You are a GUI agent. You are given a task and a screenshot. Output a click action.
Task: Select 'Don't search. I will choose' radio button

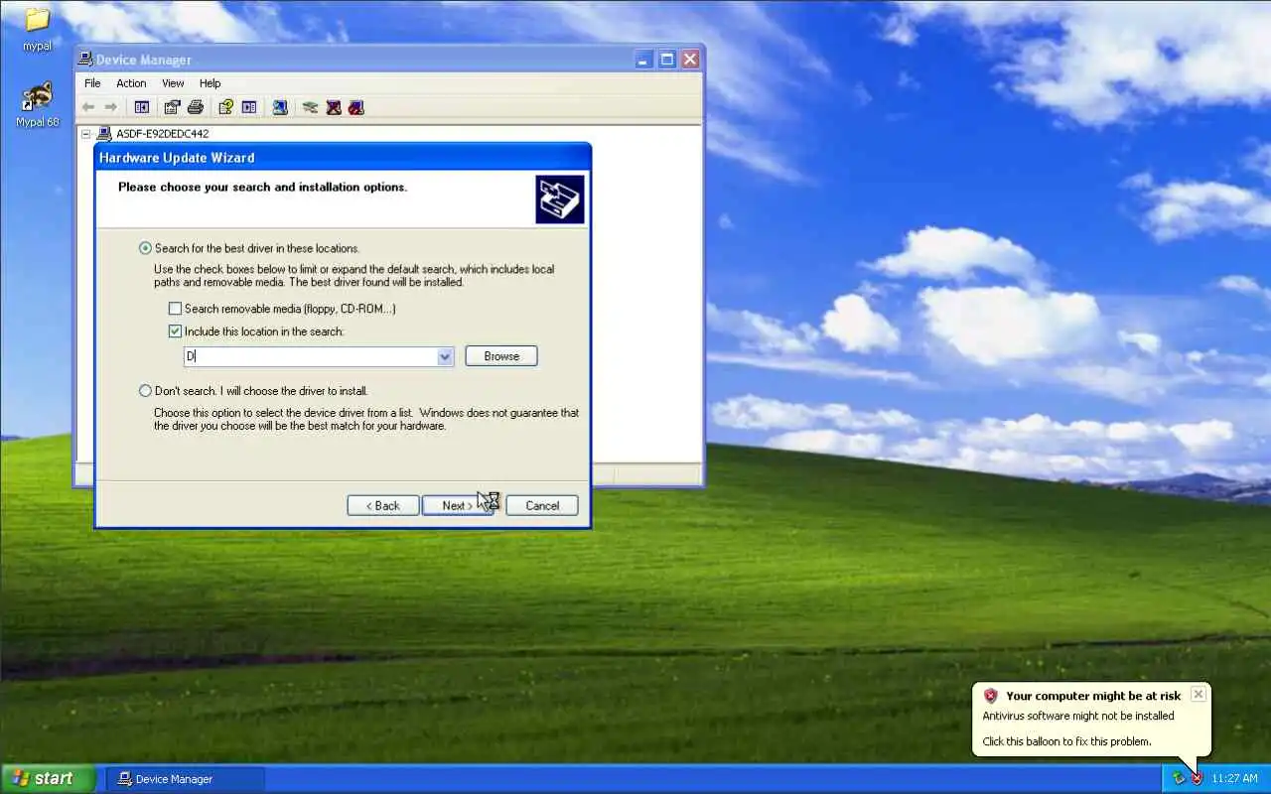pos(146,391)
